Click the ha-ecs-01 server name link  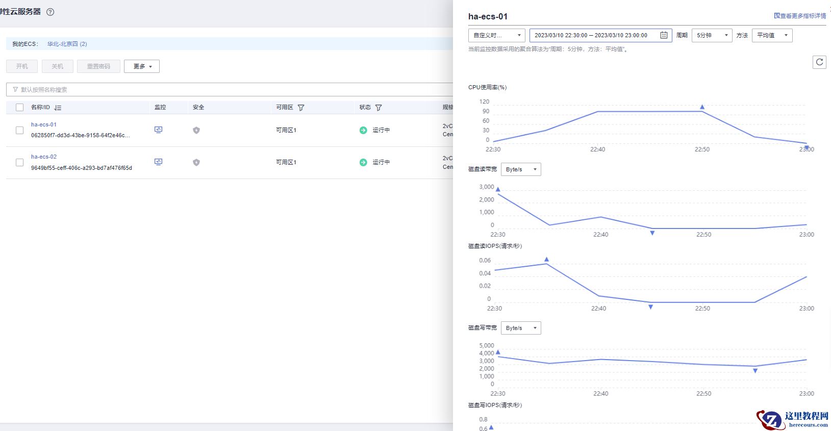click(44, 124)
